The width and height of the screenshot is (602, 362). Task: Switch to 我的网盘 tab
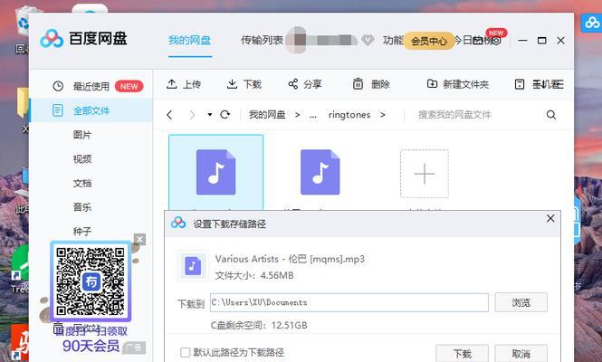pos(190,40)
